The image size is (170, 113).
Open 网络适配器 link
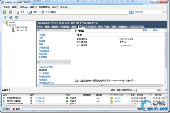pyautogui.click(x=44, y=51)
